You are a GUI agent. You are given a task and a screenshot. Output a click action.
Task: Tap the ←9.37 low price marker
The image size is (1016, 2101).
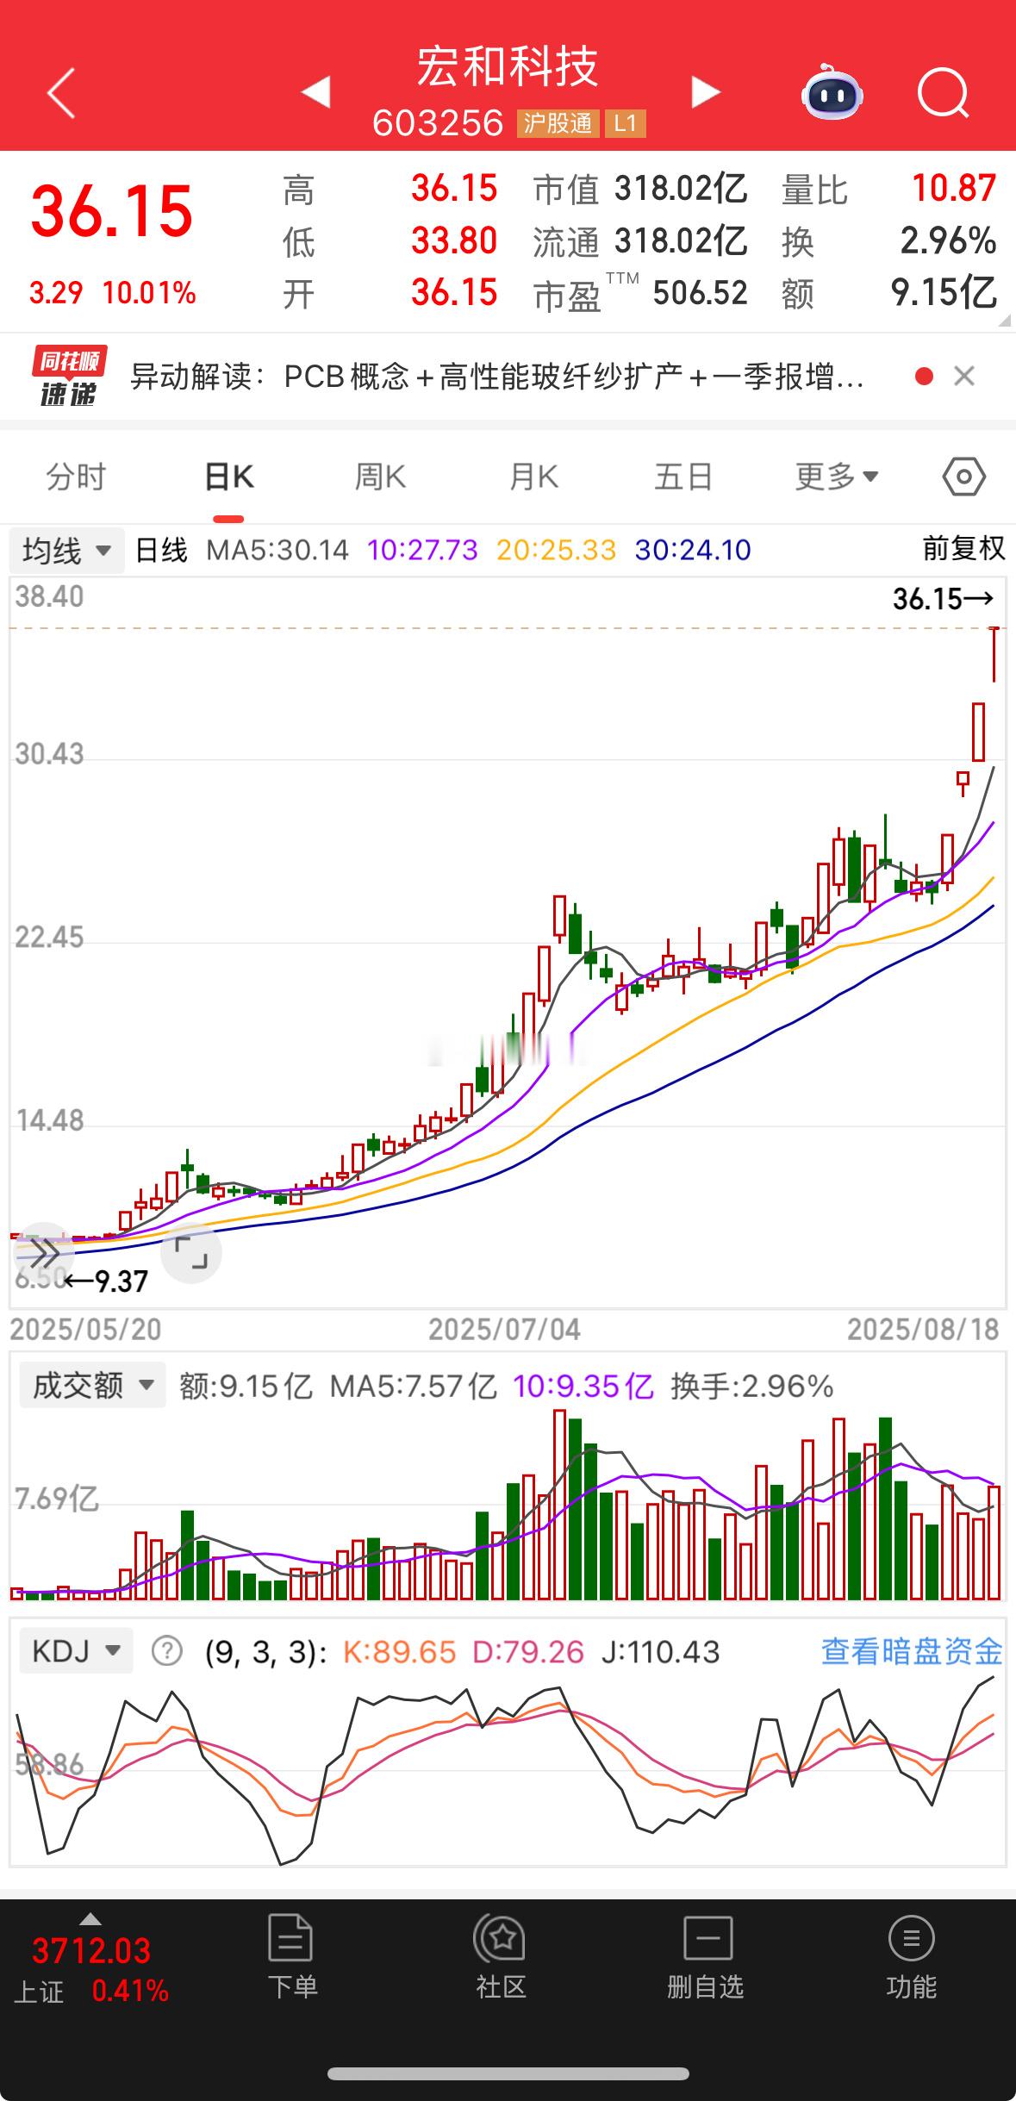coord(107,1281)
